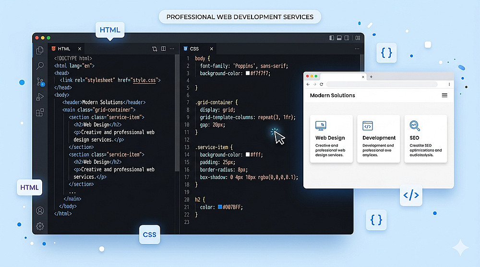
Task: Open HTML editor more actions ellipsis
Action: (x=172, y=49)
